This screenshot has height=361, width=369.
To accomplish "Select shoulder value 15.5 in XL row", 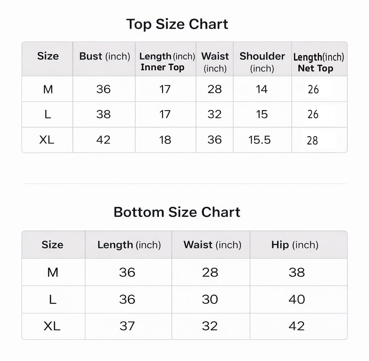I will tap(259, 140).
